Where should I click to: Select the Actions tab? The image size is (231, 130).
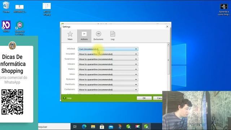tap(84, 36)
